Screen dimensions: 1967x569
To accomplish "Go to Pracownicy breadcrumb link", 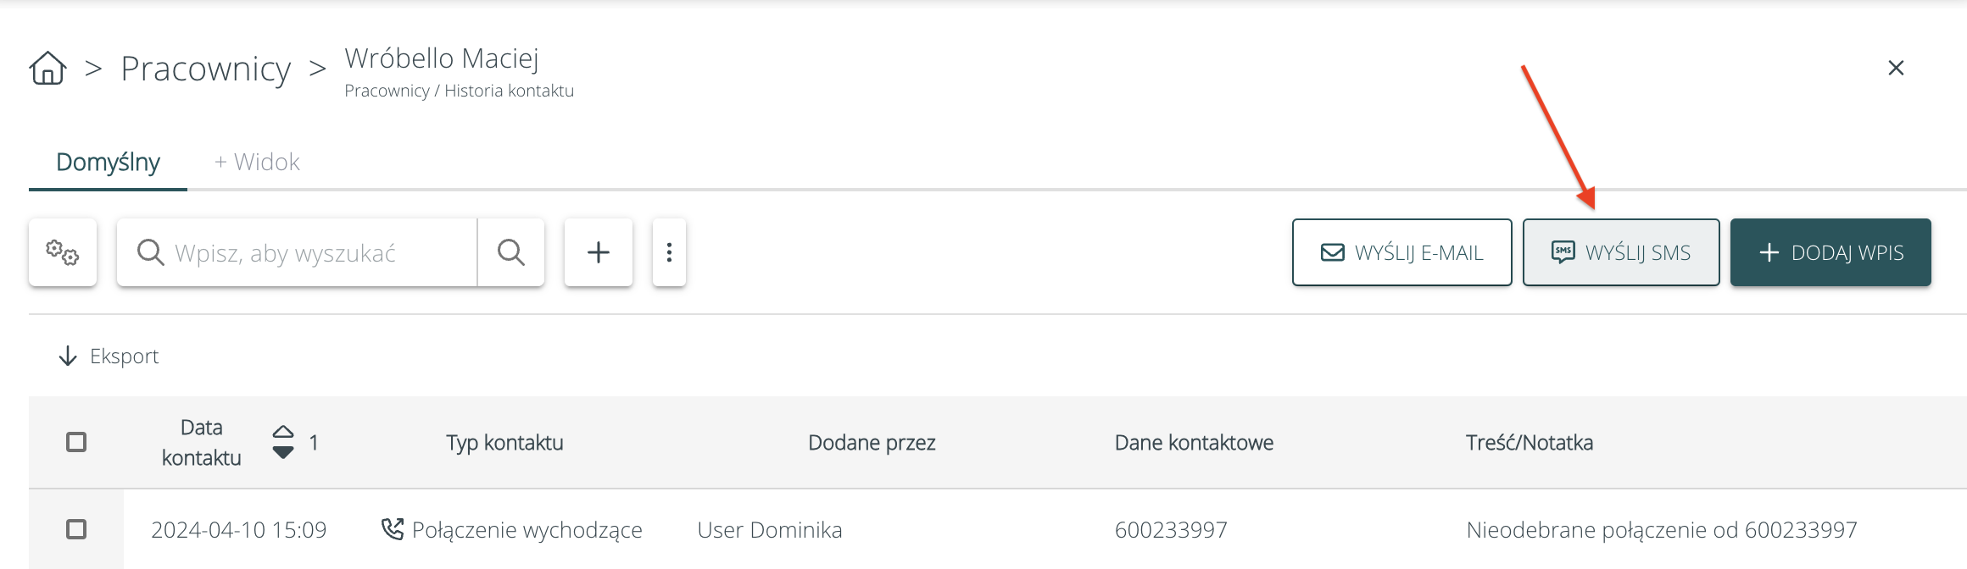I will point(206,69).
